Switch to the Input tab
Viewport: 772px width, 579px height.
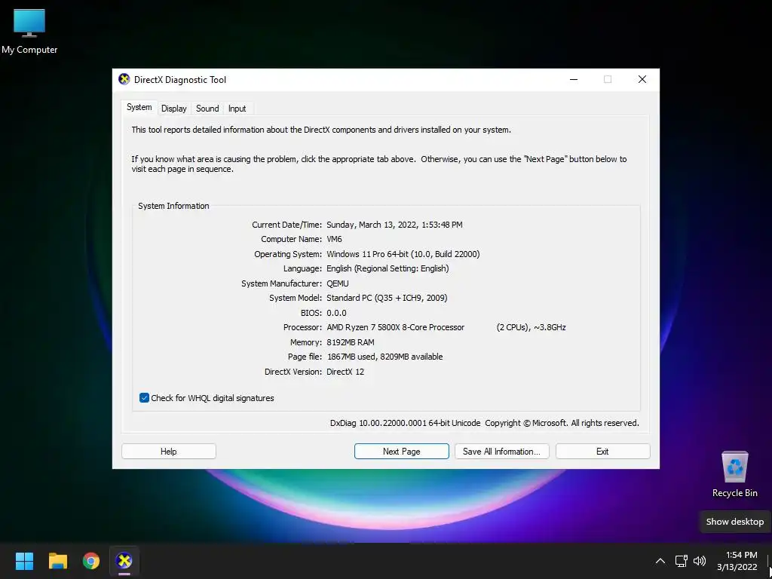pyautogui.click(x=237, y=109)
